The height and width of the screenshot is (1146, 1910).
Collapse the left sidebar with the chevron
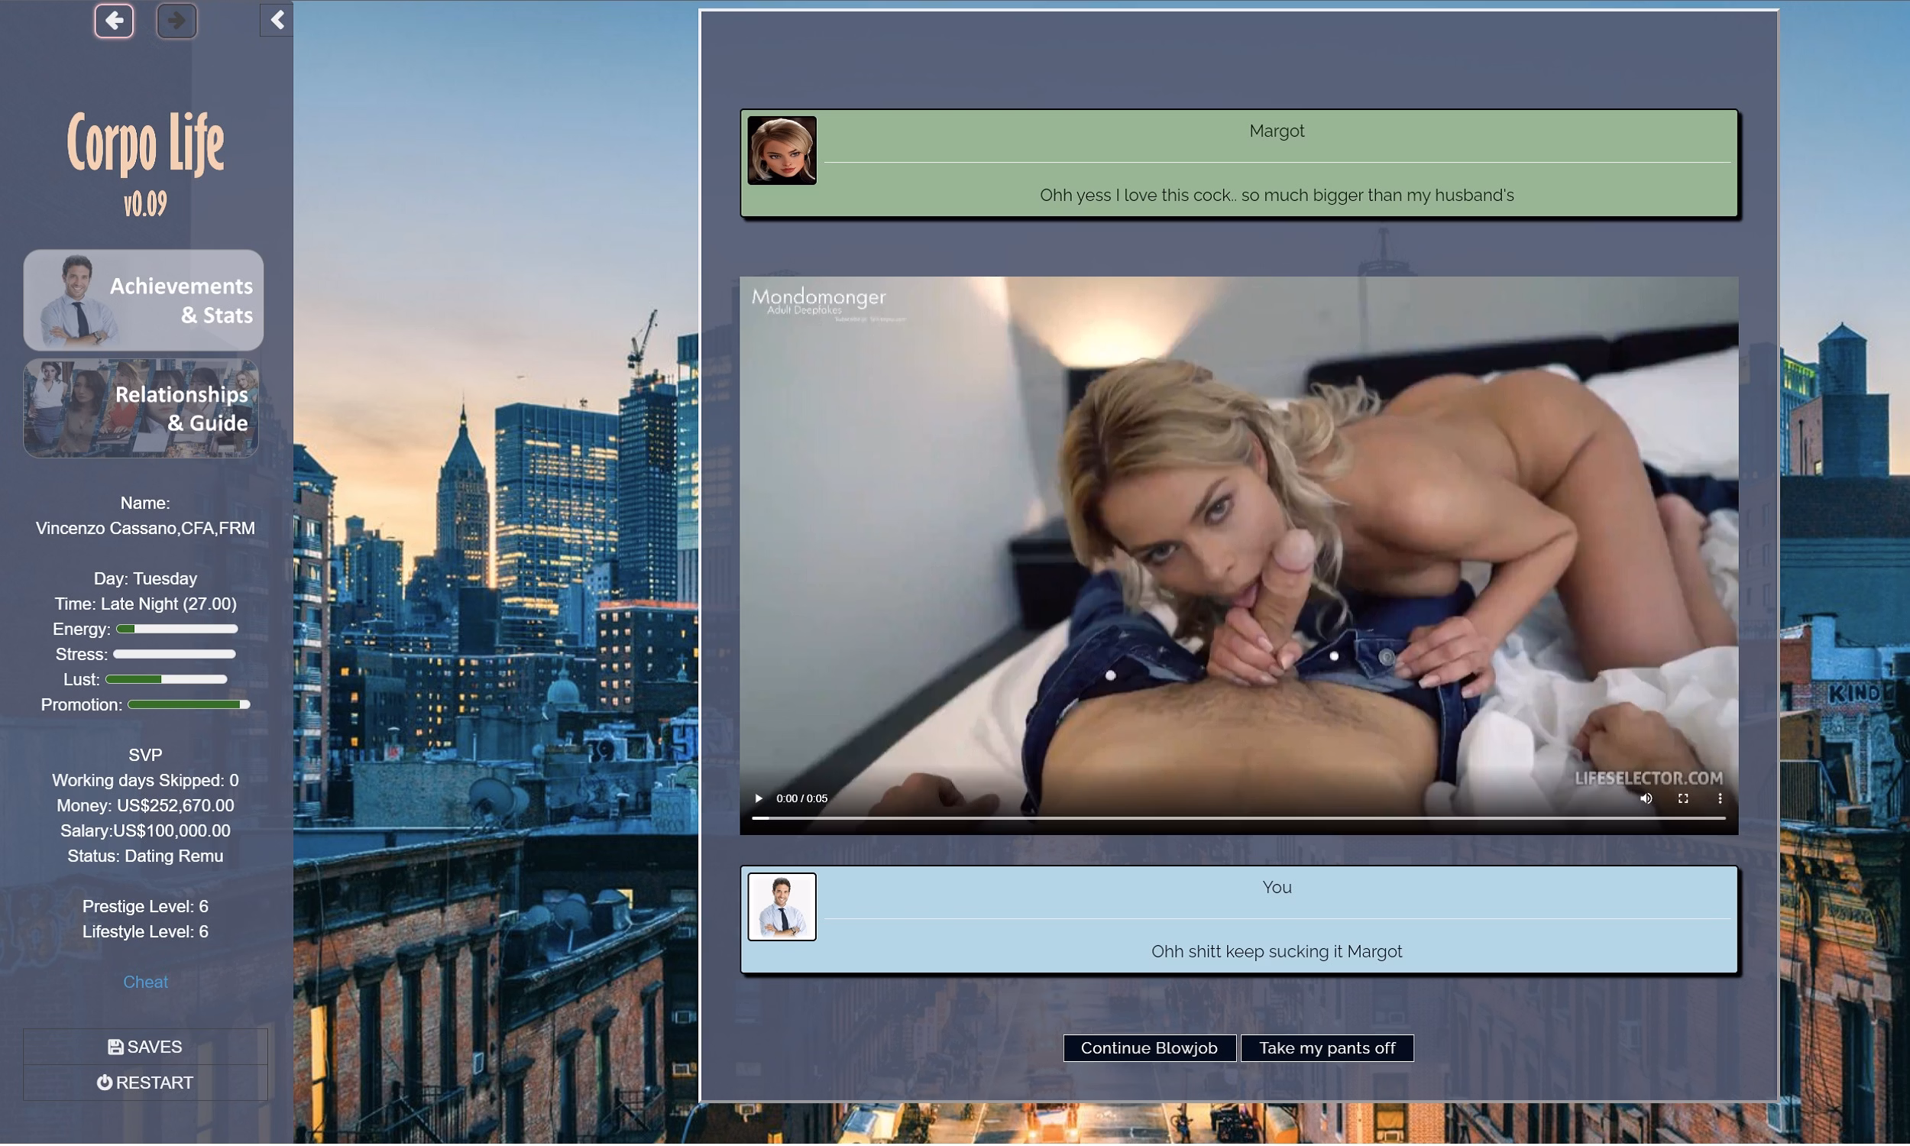coord(277,20)
